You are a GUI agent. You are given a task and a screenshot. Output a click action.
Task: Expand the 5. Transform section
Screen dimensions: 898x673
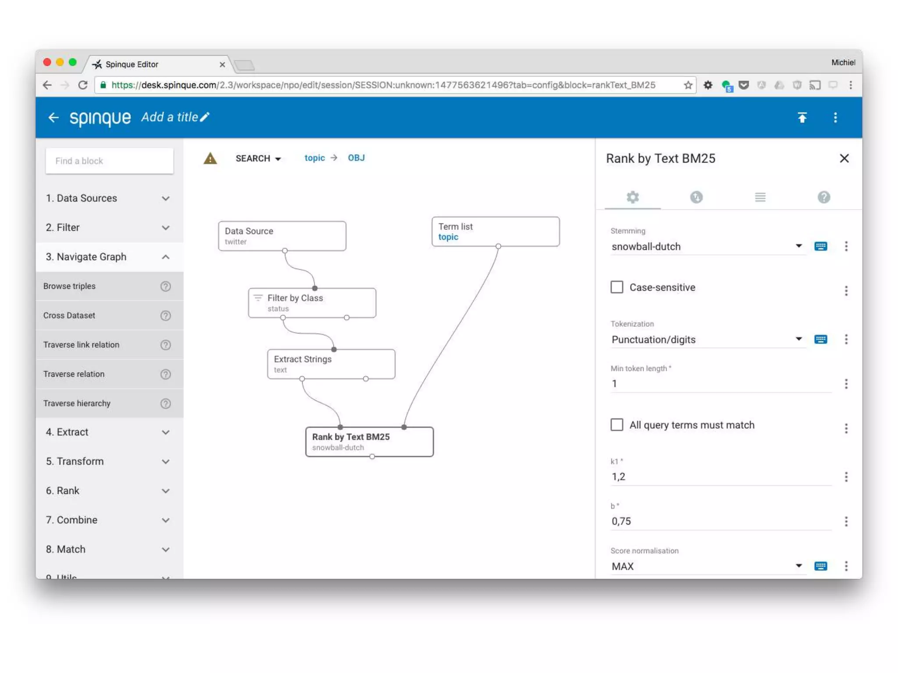[109, 461]
